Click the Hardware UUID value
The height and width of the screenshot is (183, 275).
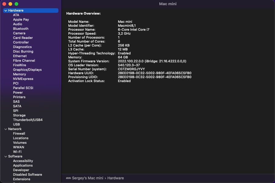coord(155,73)
